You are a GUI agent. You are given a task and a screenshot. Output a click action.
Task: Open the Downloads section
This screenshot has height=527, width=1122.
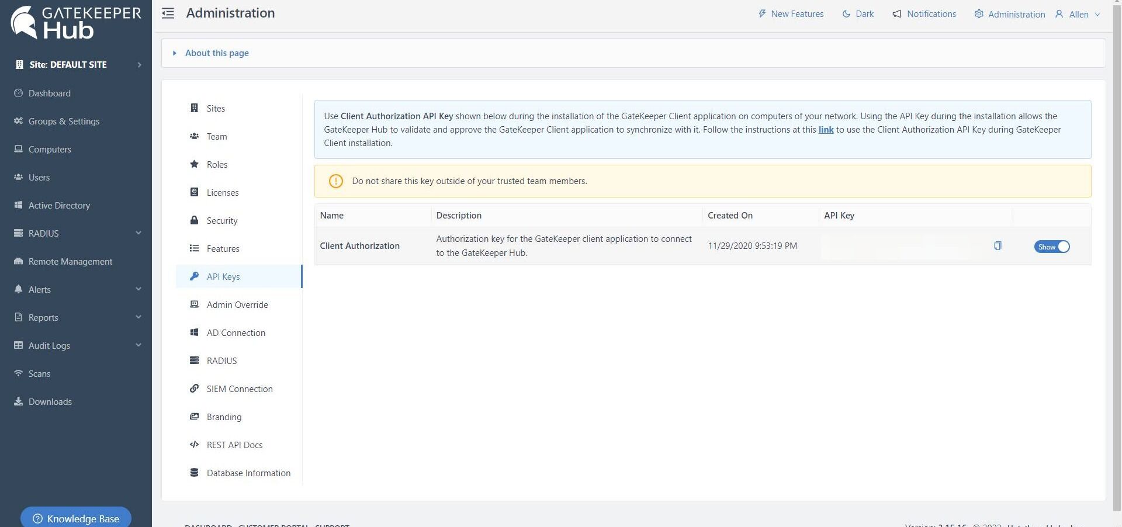coord(50,401)
